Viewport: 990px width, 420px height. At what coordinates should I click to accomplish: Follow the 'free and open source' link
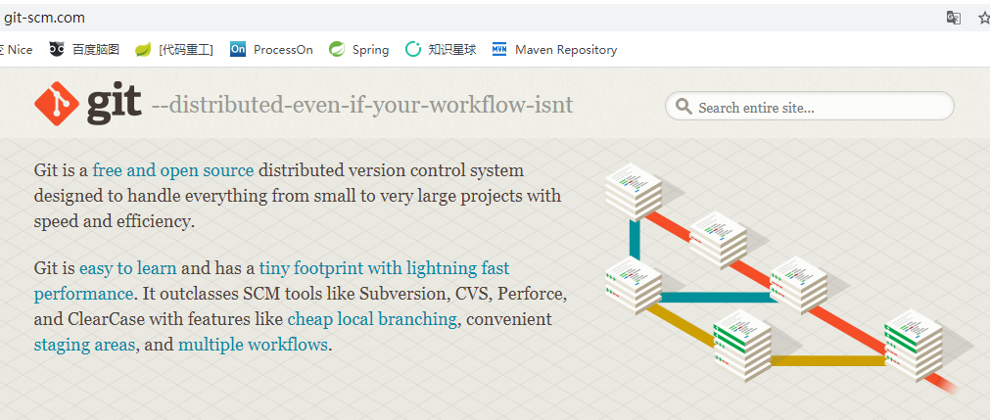pos(173,170)
